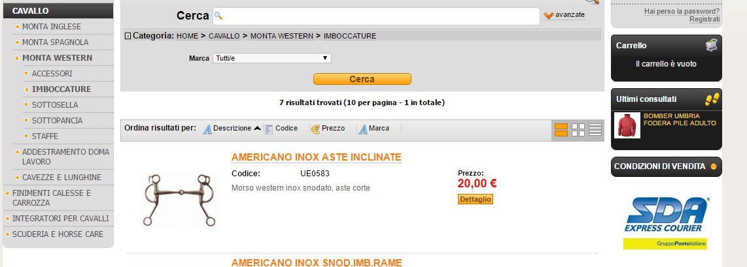The image size is (747, 267).
Task: Switch to compact lines view icon
Action: click(595, 130)
